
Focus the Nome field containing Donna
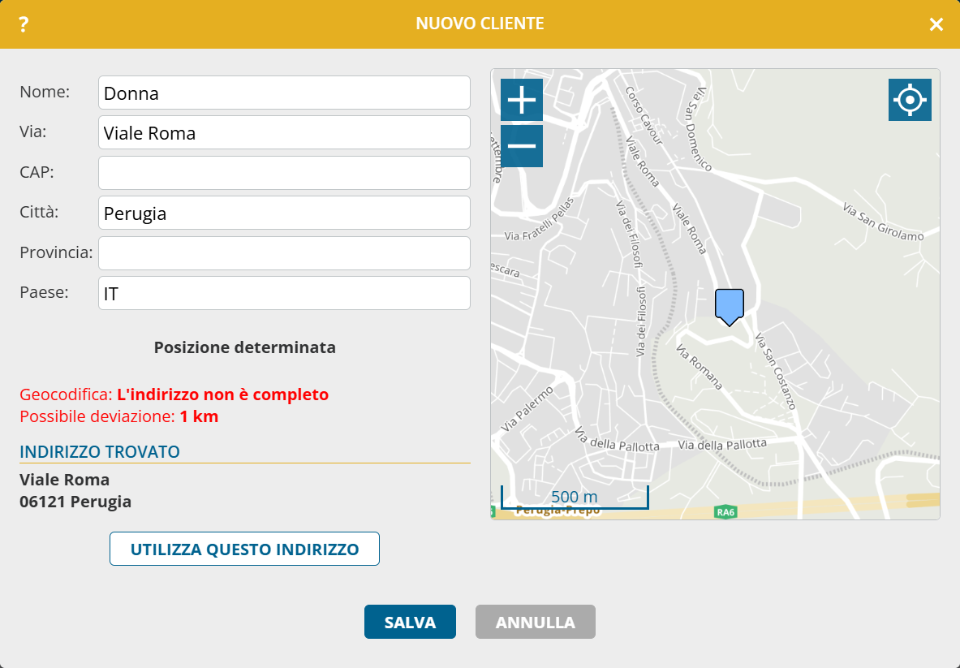(284, 93)
